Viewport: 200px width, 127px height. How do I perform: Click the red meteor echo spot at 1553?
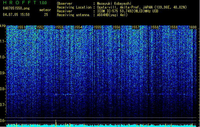point(56,94)
